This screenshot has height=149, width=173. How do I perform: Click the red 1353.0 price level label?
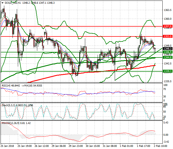(168, 36)
